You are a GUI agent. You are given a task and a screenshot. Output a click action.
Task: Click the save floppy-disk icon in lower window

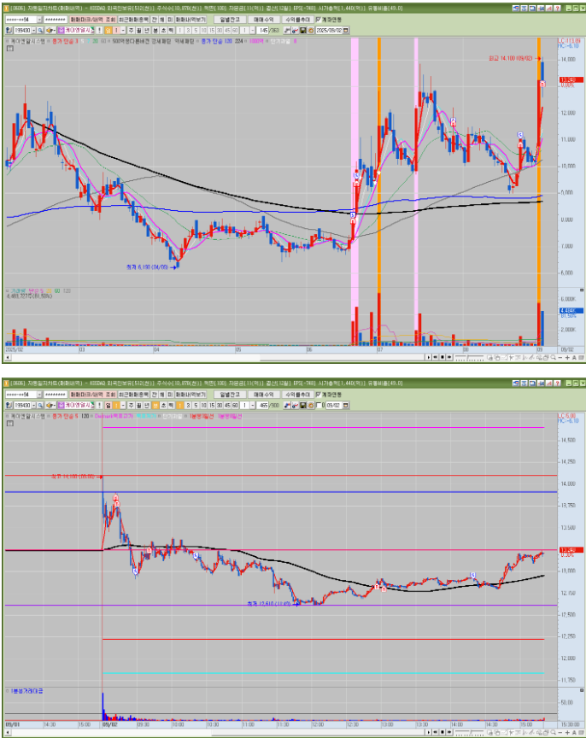[302, 405]
